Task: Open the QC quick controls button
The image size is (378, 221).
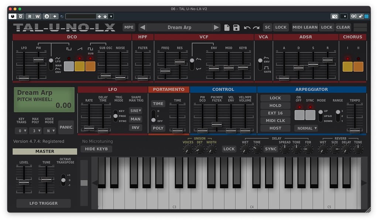Action: pos(354,16)
